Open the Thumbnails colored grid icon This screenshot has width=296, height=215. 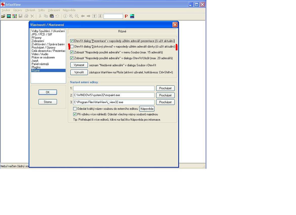coord(14,16)
